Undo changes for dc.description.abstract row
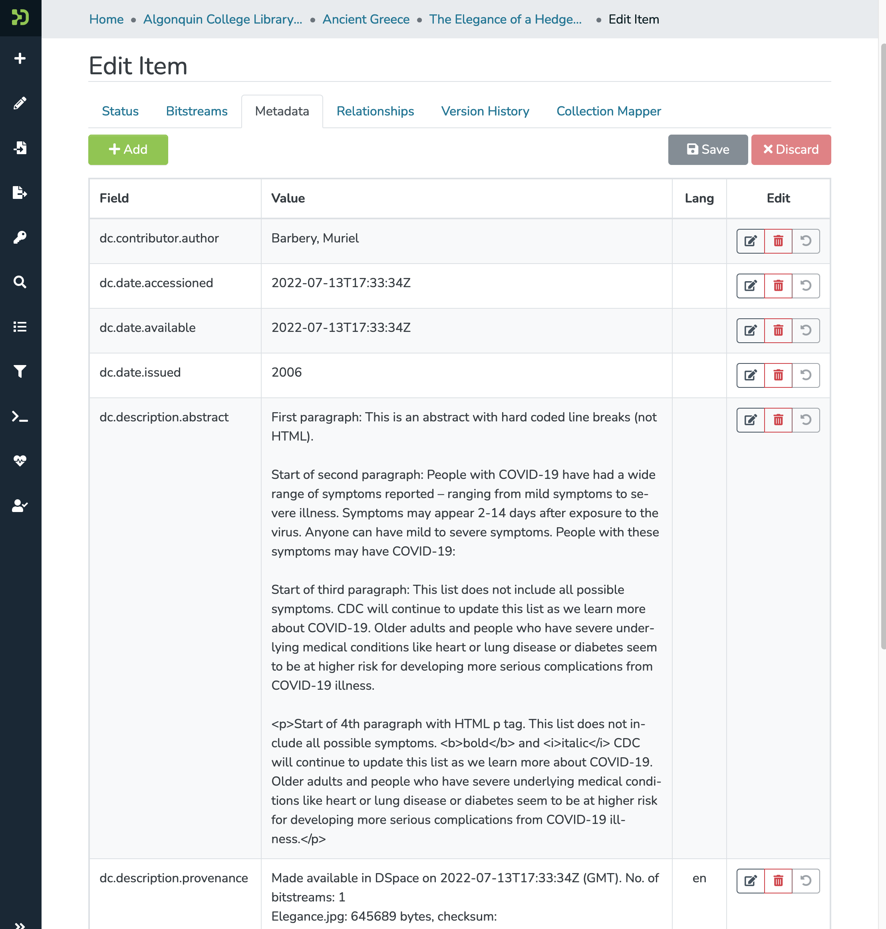The image size is (886, 929). click(806, 420)
